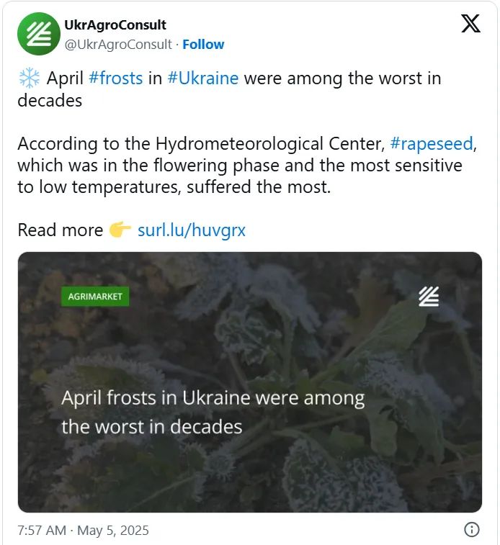The height and width of the screenshot is (545, 500).
Task: Open the #Ukraine hashtag
Action: click(x=202, y=78)
